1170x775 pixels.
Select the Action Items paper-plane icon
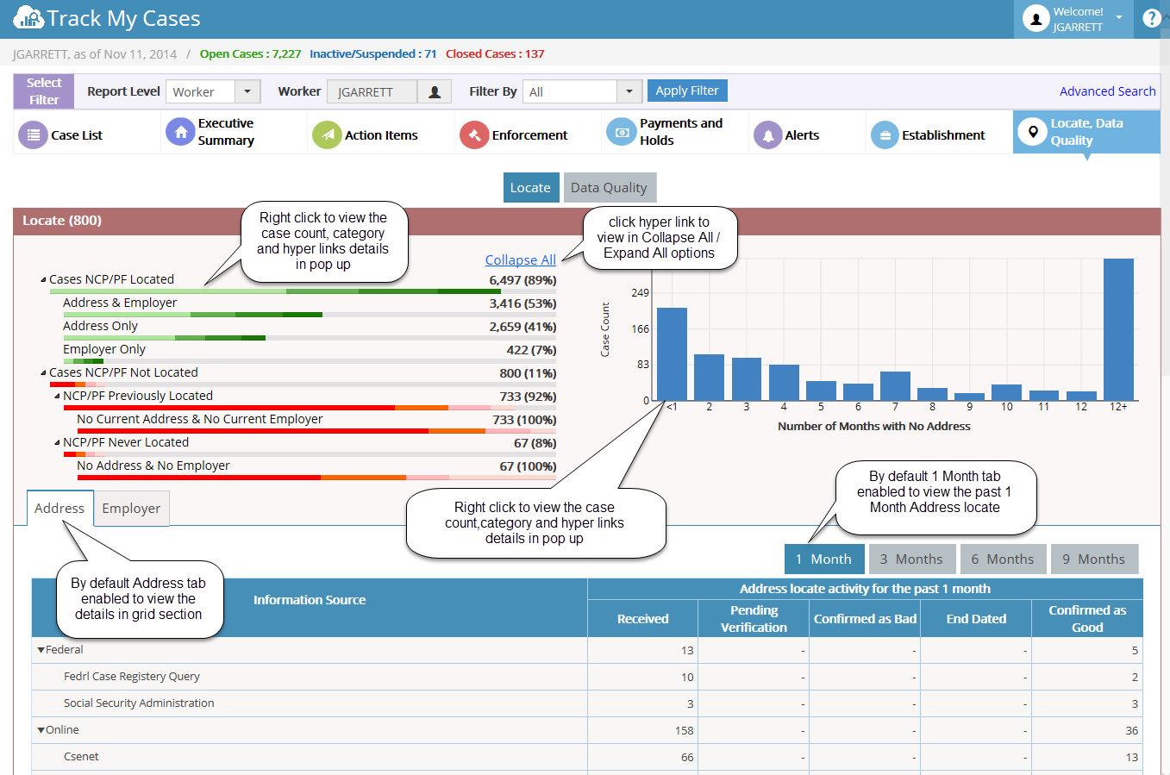point(327,134)
